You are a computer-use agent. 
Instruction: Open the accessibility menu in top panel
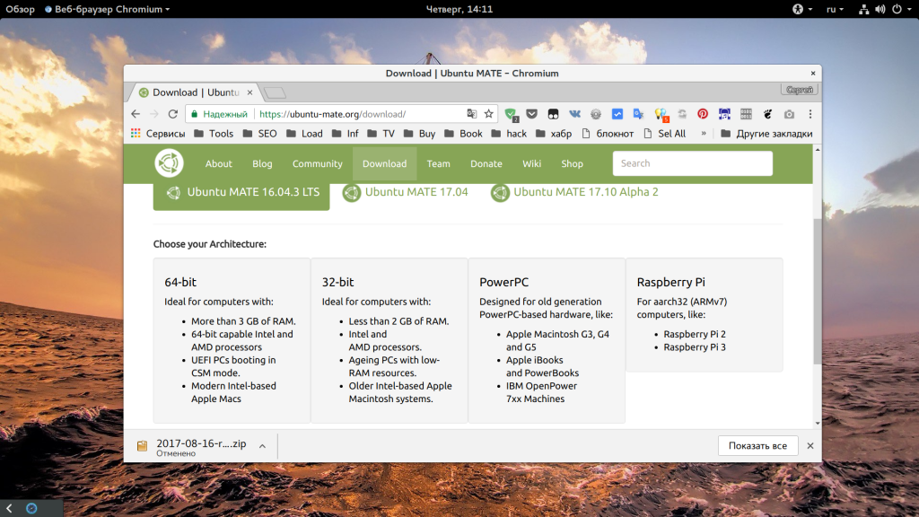[x=801, y=9]
